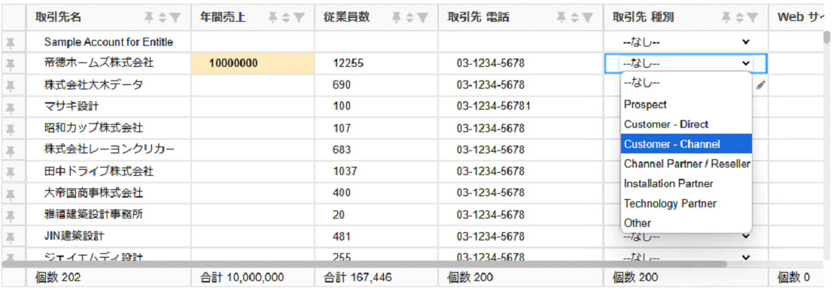The height and width of the screenshot is (290, 834).
Task: Sort the 取引先名 column using its sort arrows
Action: coord(163,17)
